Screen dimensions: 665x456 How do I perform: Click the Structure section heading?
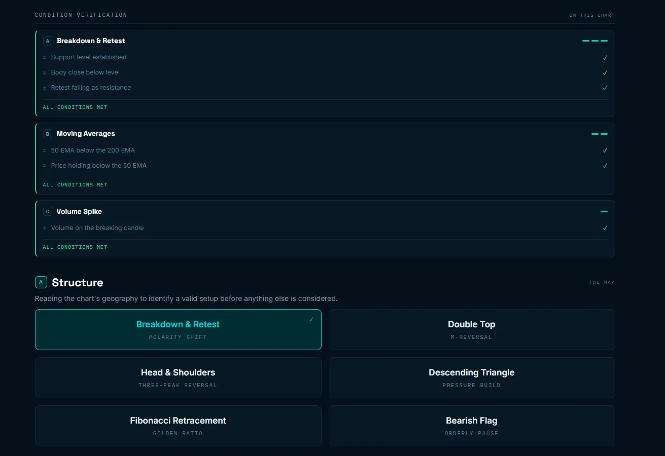(78, 283)
